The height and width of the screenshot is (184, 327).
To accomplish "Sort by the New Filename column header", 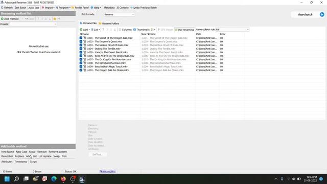I will pos(148,34).
